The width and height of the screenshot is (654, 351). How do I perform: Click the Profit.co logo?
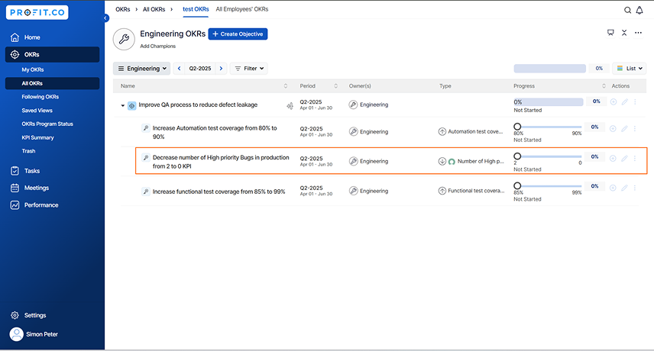[x=37, y=12]
